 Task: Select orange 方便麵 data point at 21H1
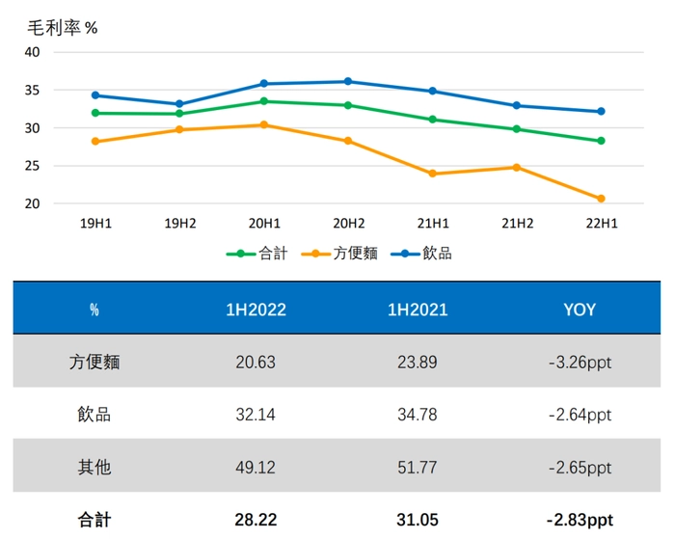tap(433, 174)
